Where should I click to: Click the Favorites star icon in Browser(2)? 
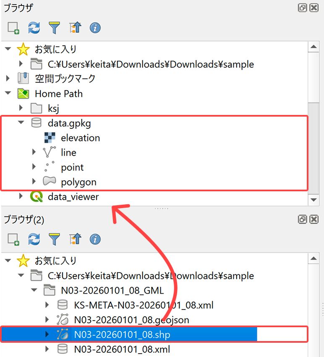pos(23,261)
